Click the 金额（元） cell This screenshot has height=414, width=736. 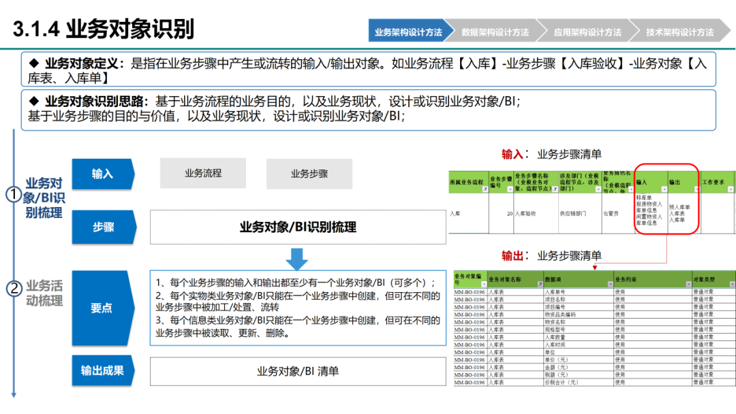pyautogui.click(x=579, y=366)
